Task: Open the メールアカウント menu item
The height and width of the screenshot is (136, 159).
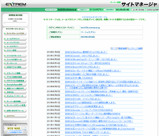Action: [x=15, y=39]
